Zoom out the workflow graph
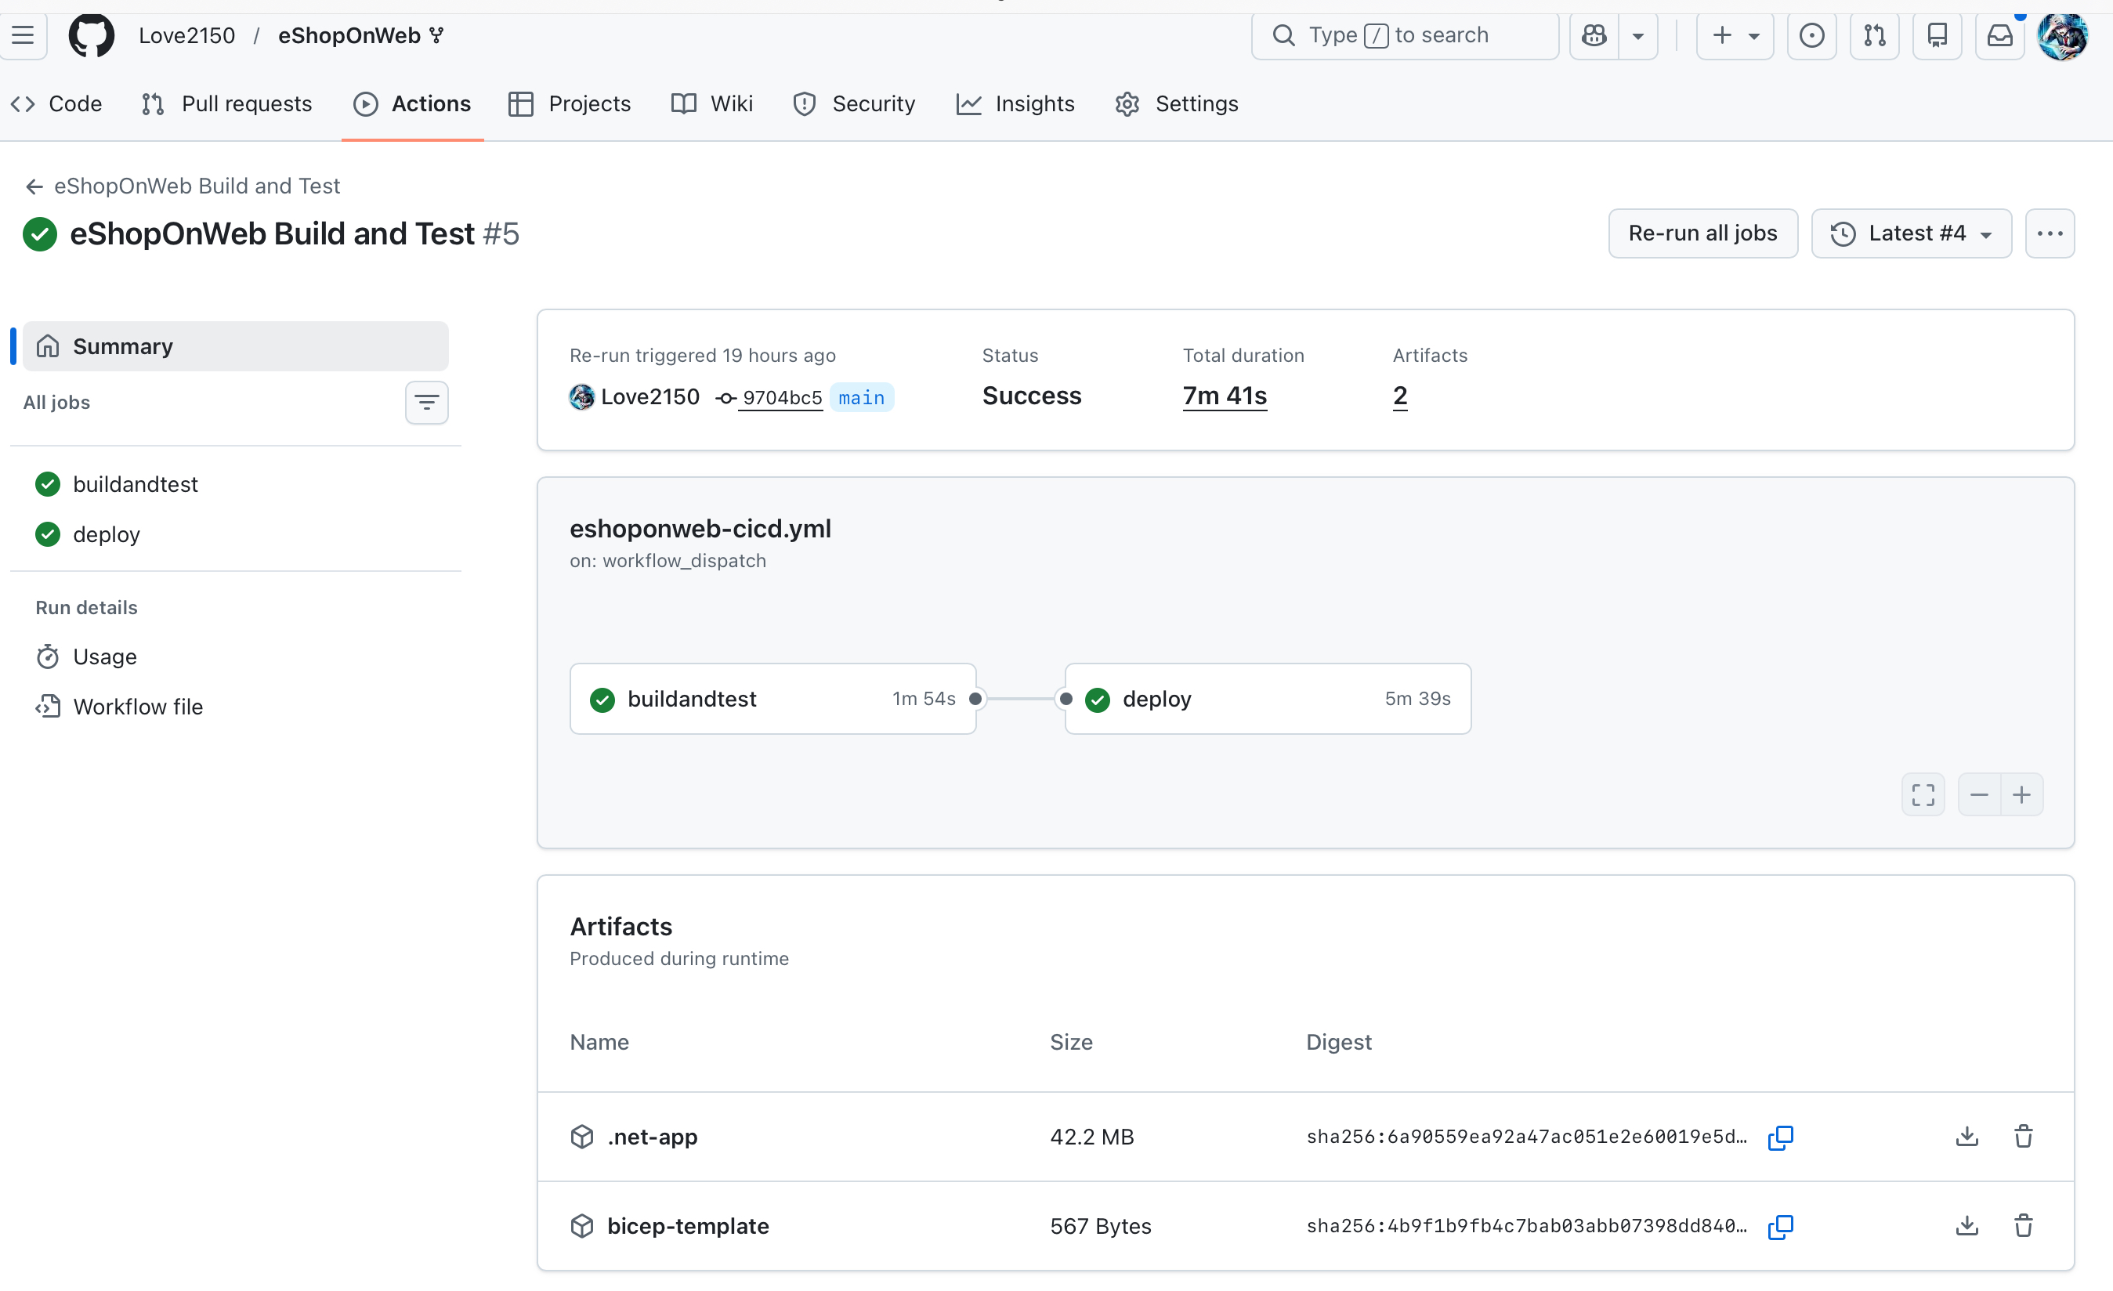Viewport: 2113px width, 1291px height. point(1978,794)
